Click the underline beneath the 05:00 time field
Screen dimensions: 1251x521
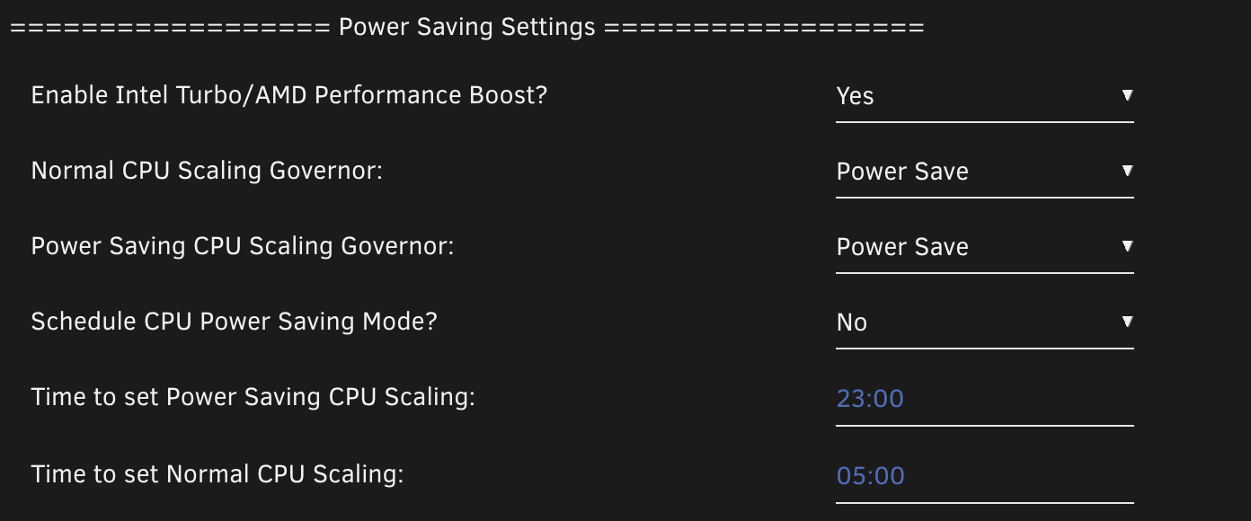tap(984, 502)
